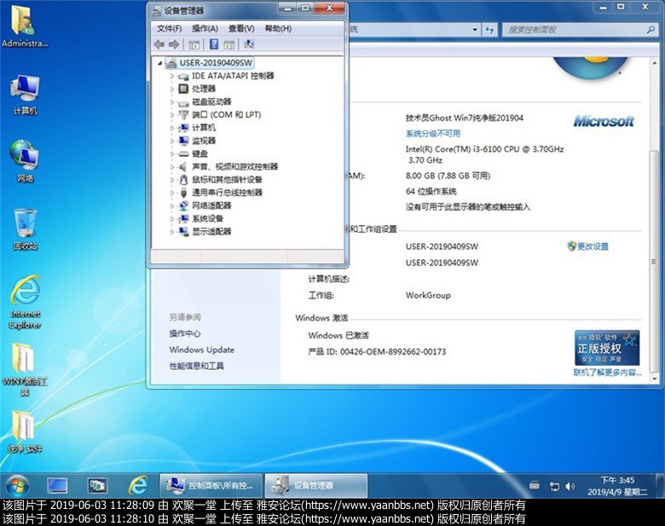This screenshot has width=665, height=526.
Task: Click the Help icon in Device Manager toolbar
Action: pyautogui.click(x=214, y=44)
